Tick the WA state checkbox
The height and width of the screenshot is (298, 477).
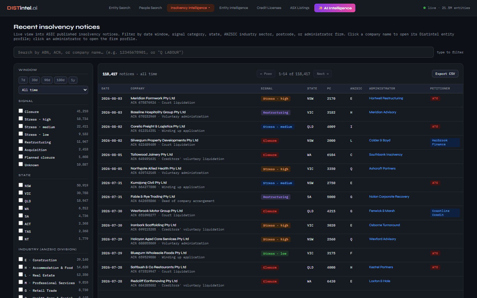click(21, 208)
